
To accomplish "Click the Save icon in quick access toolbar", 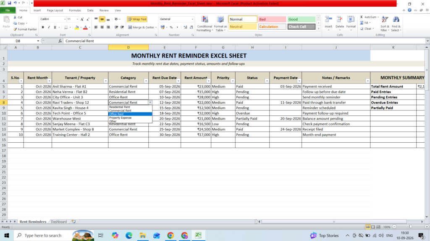I will pos(9,3).
